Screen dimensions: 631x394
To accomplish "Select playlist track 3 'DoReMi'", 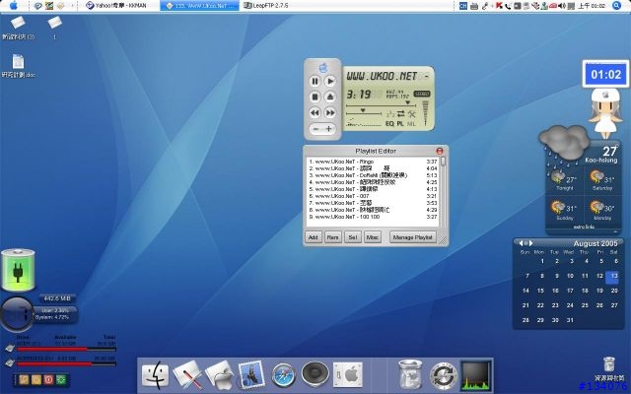I will [x=373, y=175].
